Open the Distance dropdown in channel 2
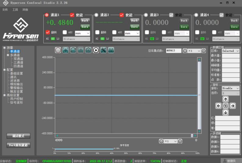Screen dimensions: 242x163 point(126,39)
